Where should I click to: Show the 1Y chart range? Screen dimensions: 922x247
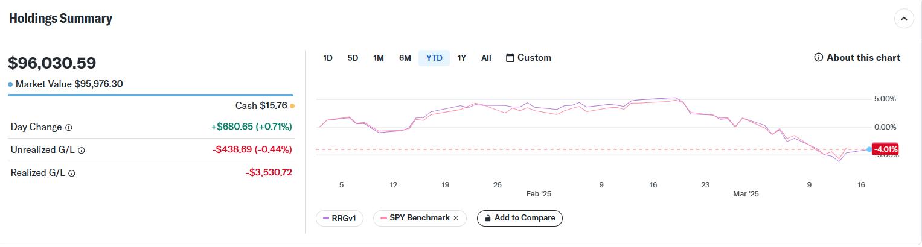(462, 58)
